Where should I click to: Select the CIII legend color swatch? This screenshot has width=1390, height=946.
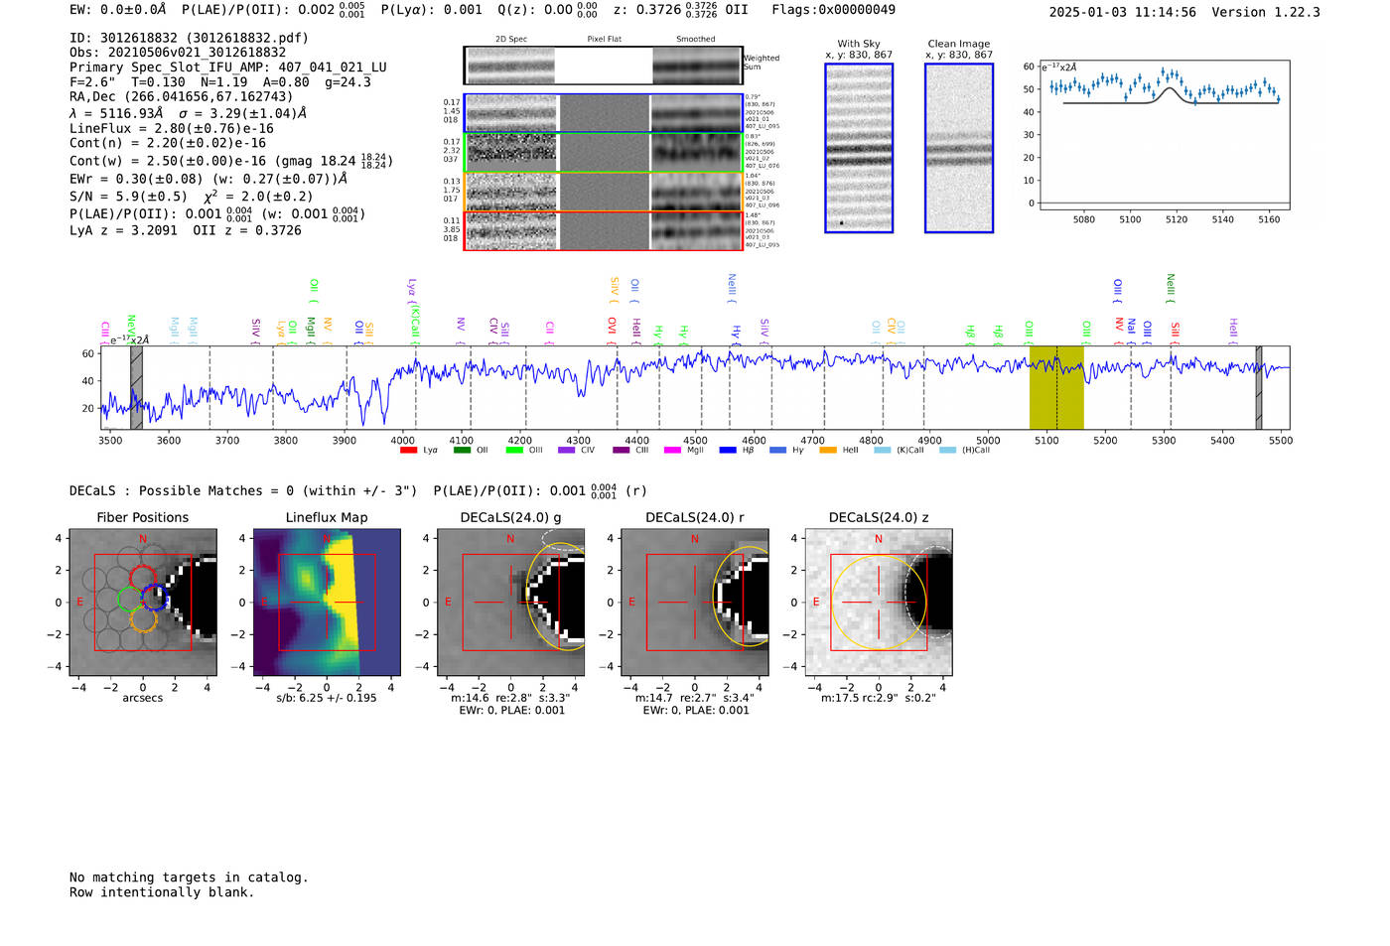pos(622,451)
